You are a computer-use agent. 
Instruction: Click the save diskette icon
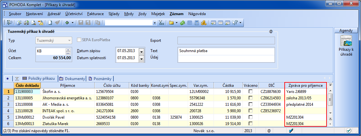click(x=81, y=23)
